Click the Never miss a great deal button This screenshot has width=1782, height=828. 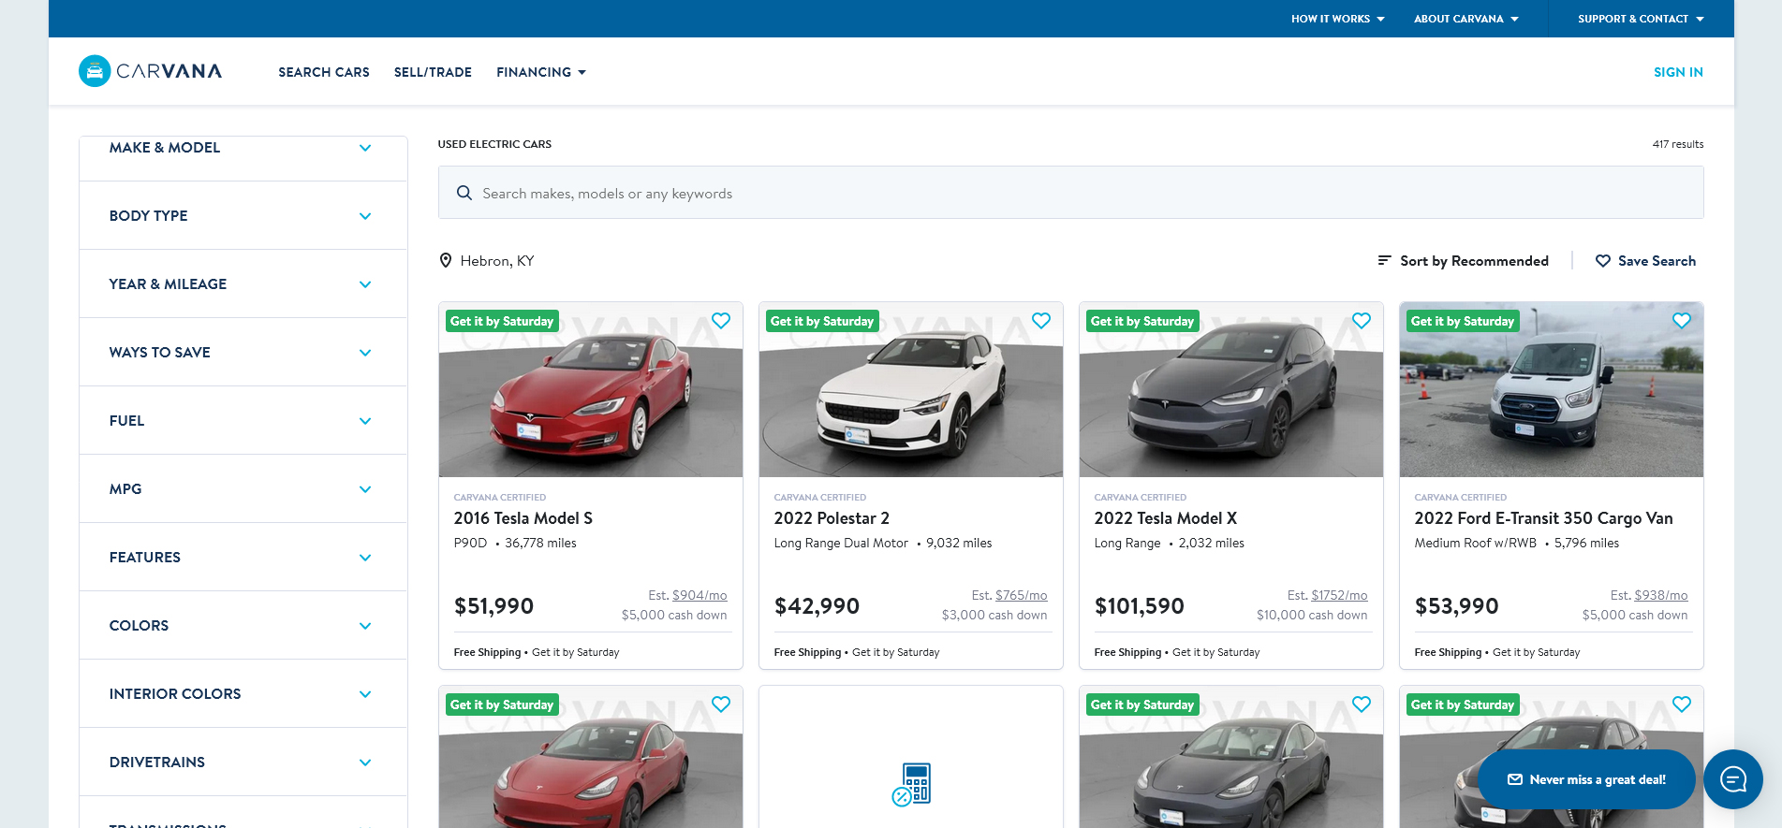point(1586,779)
